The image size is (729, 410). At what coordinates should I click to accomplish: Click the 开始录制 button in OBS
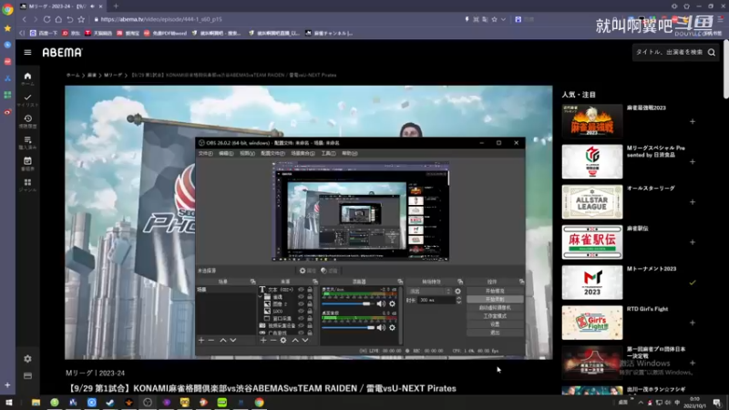pyautogui.click(x=495, y=300)
